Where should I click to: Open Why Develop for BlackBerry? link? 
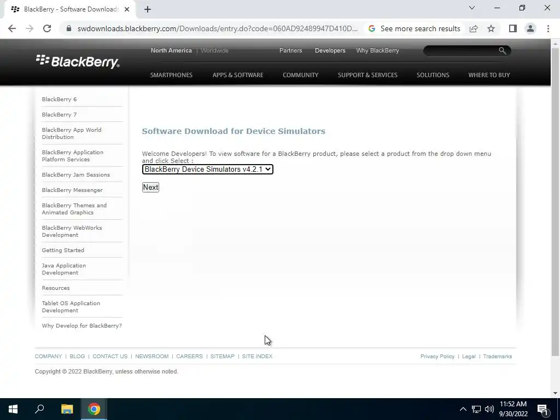pyautogui.click(x=82, y=326)
